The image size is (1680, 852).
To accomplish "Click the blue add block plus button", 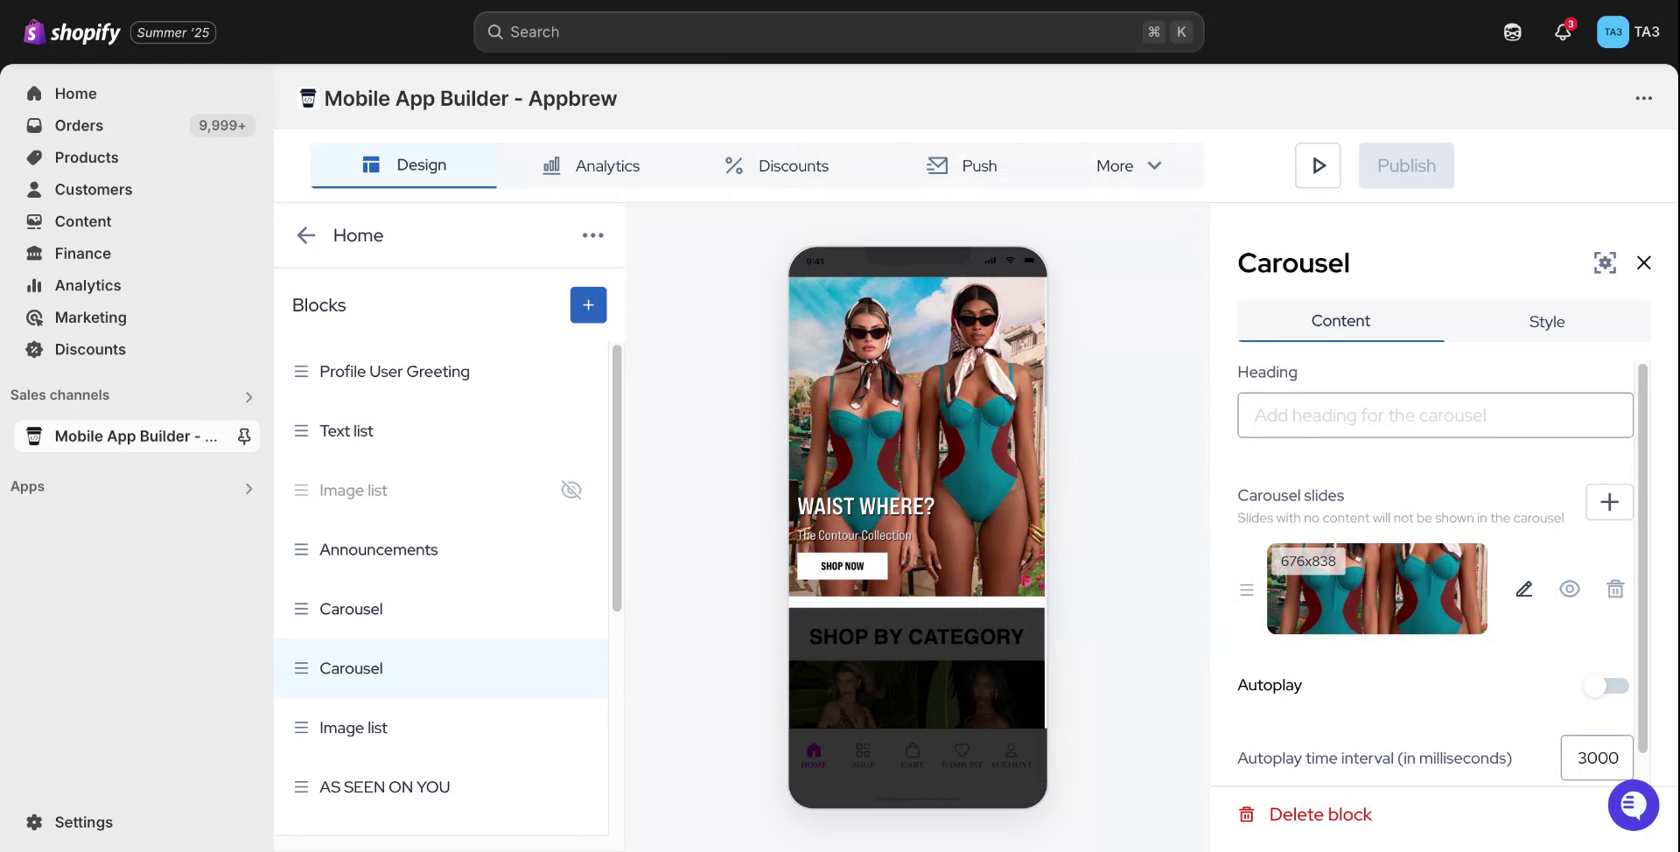I will click(x=588, y=305).
